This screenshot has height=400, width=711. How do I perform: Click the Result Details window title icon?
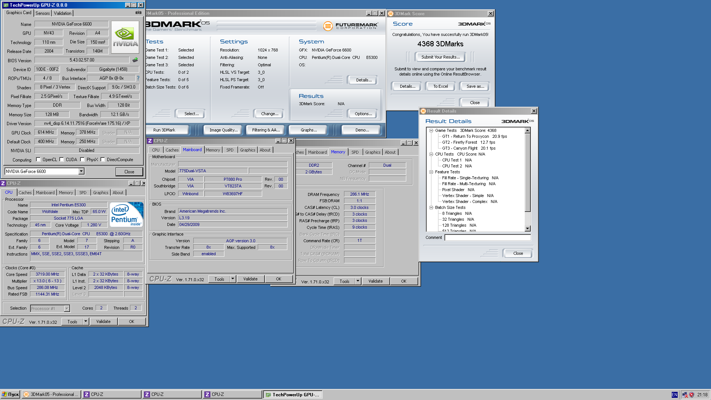tap(423, 111)
